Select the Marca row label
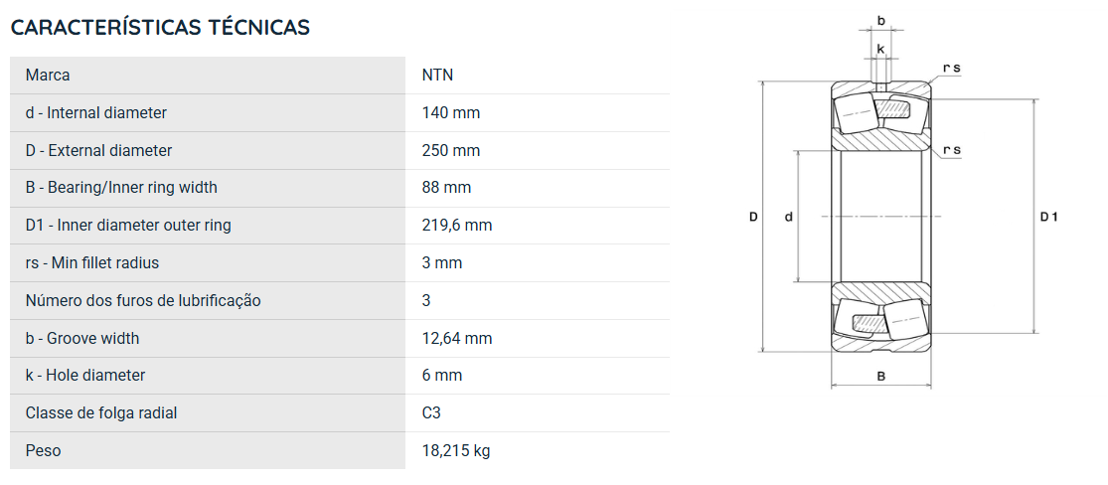The width and height of the screenshot is (1108, 485). click(48, 75)
